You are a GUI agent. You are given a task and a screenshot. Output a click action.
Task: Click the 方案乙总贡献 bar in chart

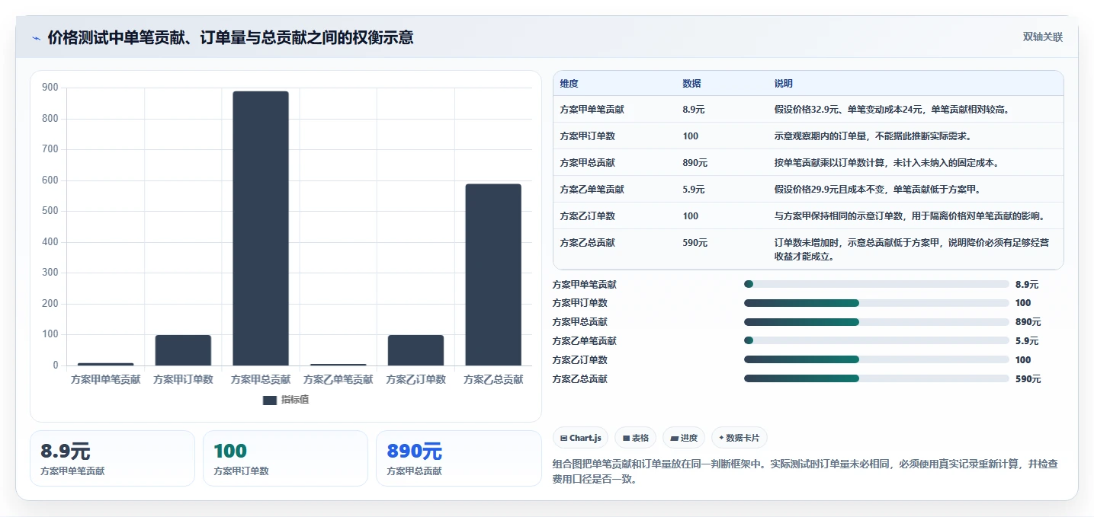(493, 275)
